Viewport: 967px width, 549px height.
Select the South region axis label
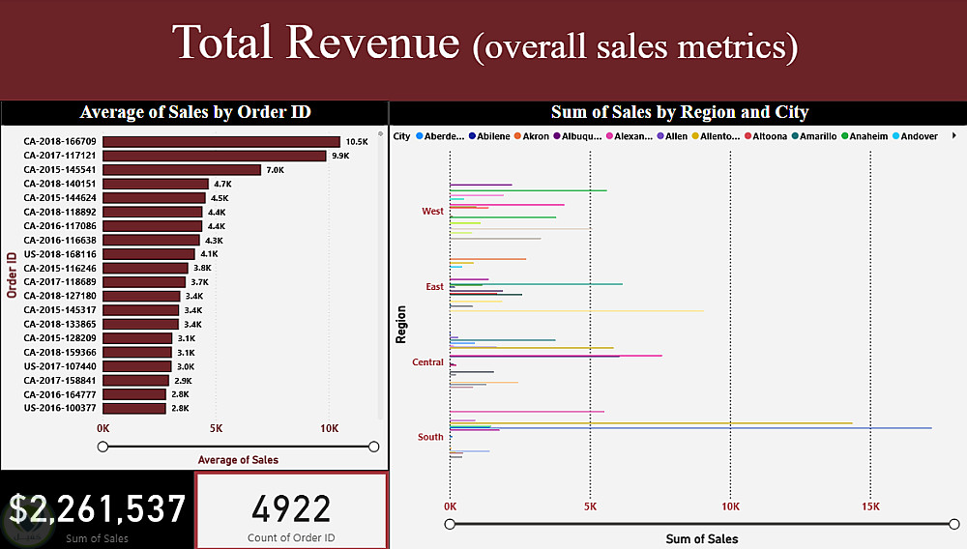click(430, 437)
